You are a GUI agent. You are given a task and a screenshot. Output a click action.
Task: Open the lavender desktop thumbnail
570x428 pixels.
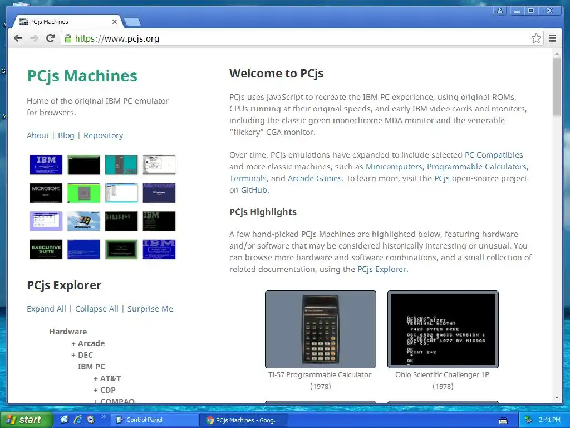click(x=46, y=221)
